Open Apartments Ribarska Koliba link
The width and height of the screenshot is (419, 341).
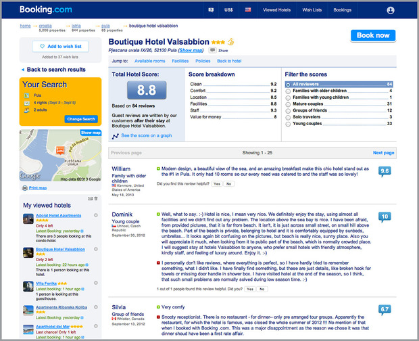point(61,307)
